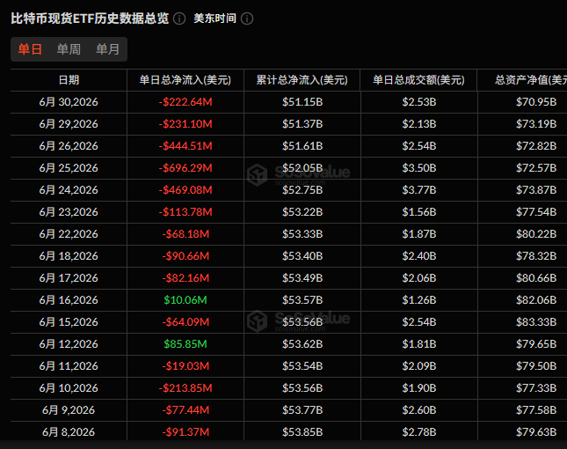Click cumulative inflow value $51.15B

[x=302, y=102]
